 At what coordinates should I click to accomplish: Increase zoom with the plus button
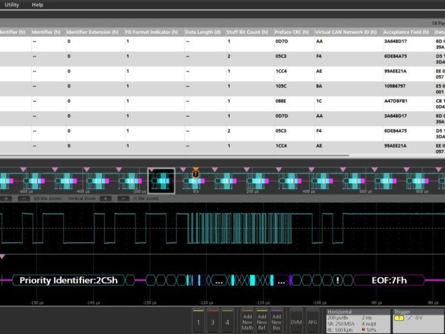(6, 198)
